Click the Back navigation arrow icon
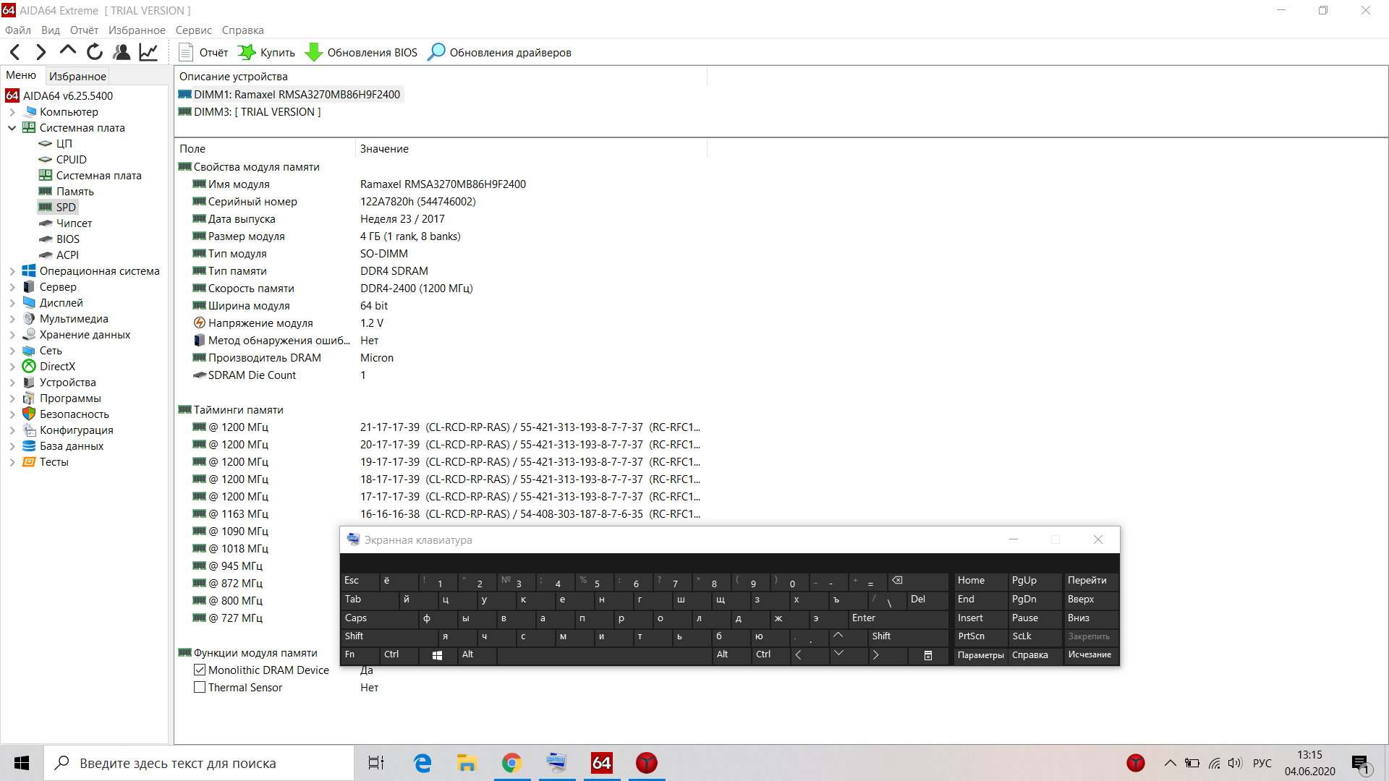The width and height of the screenshot is (1389, 781). [14, 51]
